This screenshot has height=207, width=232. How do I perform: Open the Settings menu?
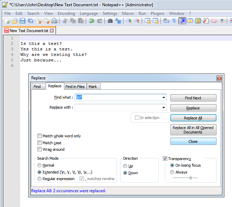coord(110,13)
